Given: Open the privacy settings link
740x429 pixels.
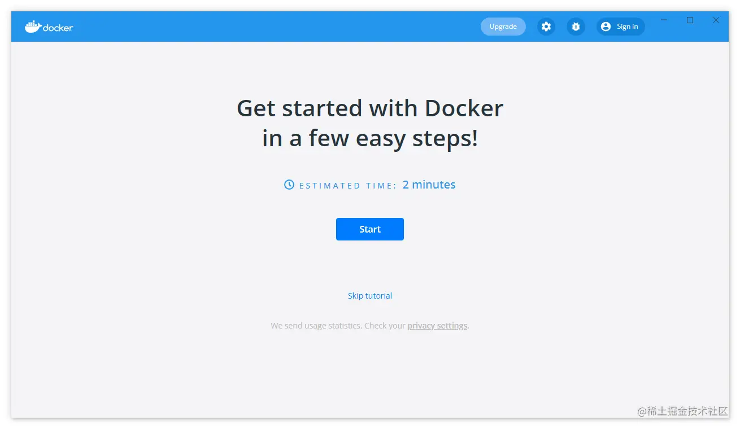Looking at the screenshot, I should click(437, 326).
